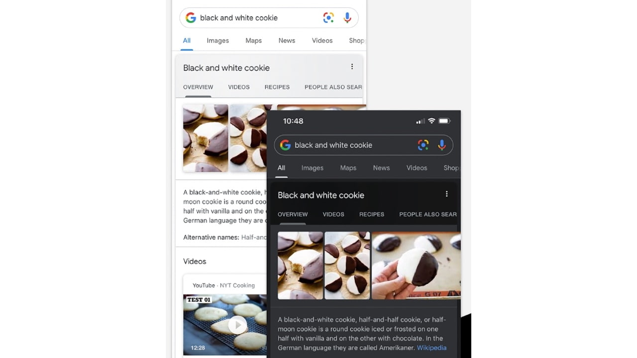Open the Wikipedia link in description
Viewport: 637px width, 358px height.
tap(431, 348)
